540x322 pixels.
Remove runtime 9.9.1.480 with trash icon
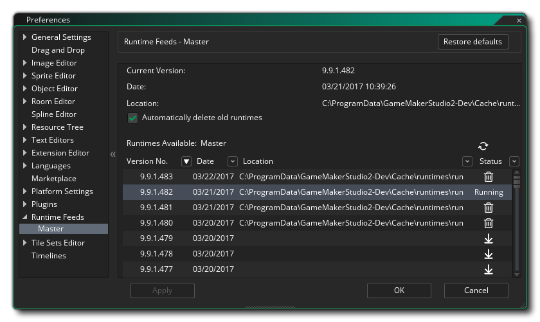[x=488, y=223]
